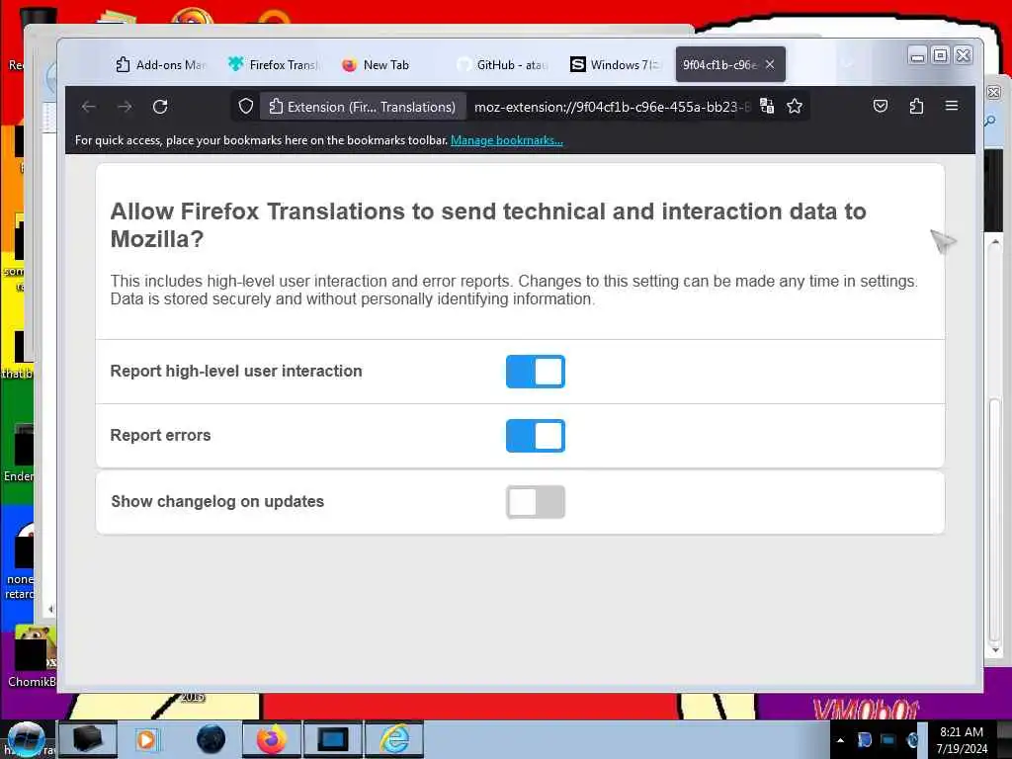1012x759 pixels.
Task: Toggle Report high-level user interaction switch
Action: coord(536,372)
